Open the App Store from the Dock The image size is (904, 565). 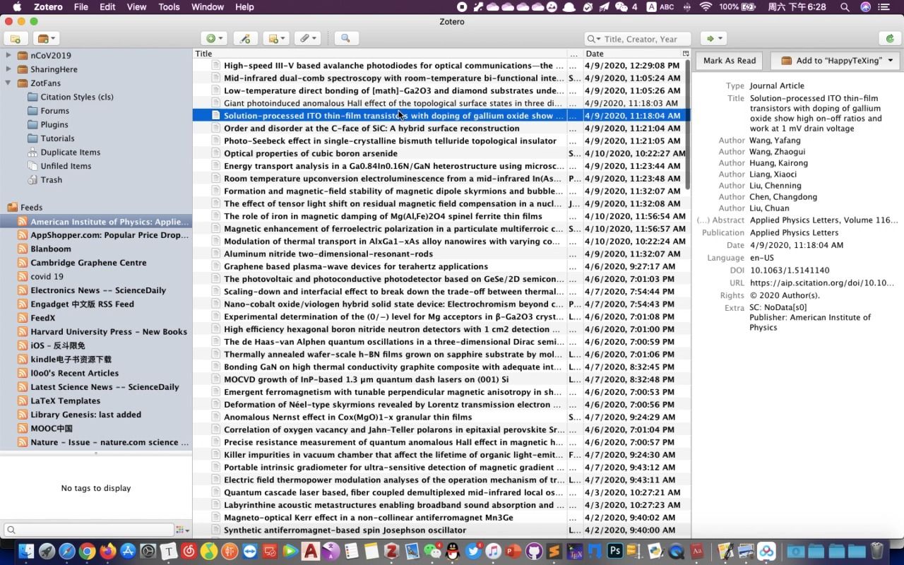click(128, 552)
